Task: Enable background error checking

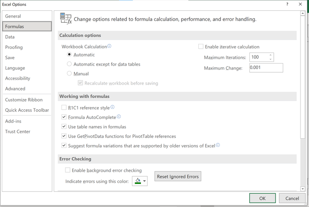Action: click(x=68, y=170)
